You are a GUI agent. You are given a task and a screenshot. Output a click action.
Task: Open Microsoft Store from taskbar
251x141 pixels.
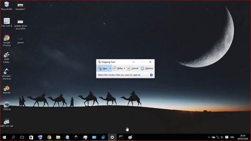click(x=31, y=137)
